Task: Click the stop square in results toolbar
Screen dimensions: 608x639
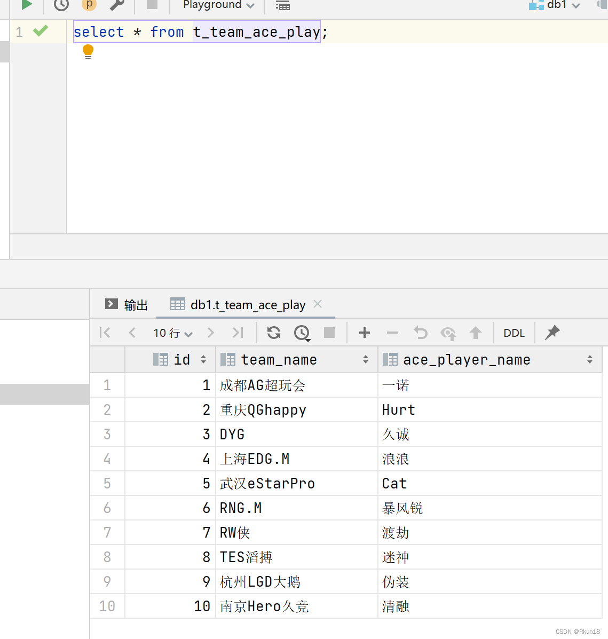Action: point(329,333)
